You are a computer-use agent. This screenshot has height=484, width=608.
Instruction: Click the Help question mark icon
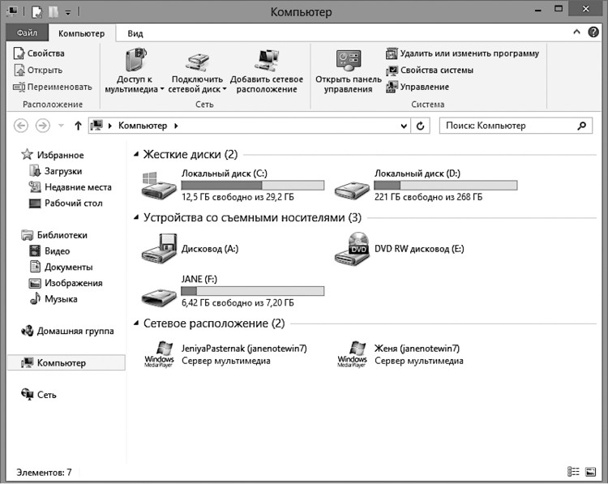pos(594,32)
